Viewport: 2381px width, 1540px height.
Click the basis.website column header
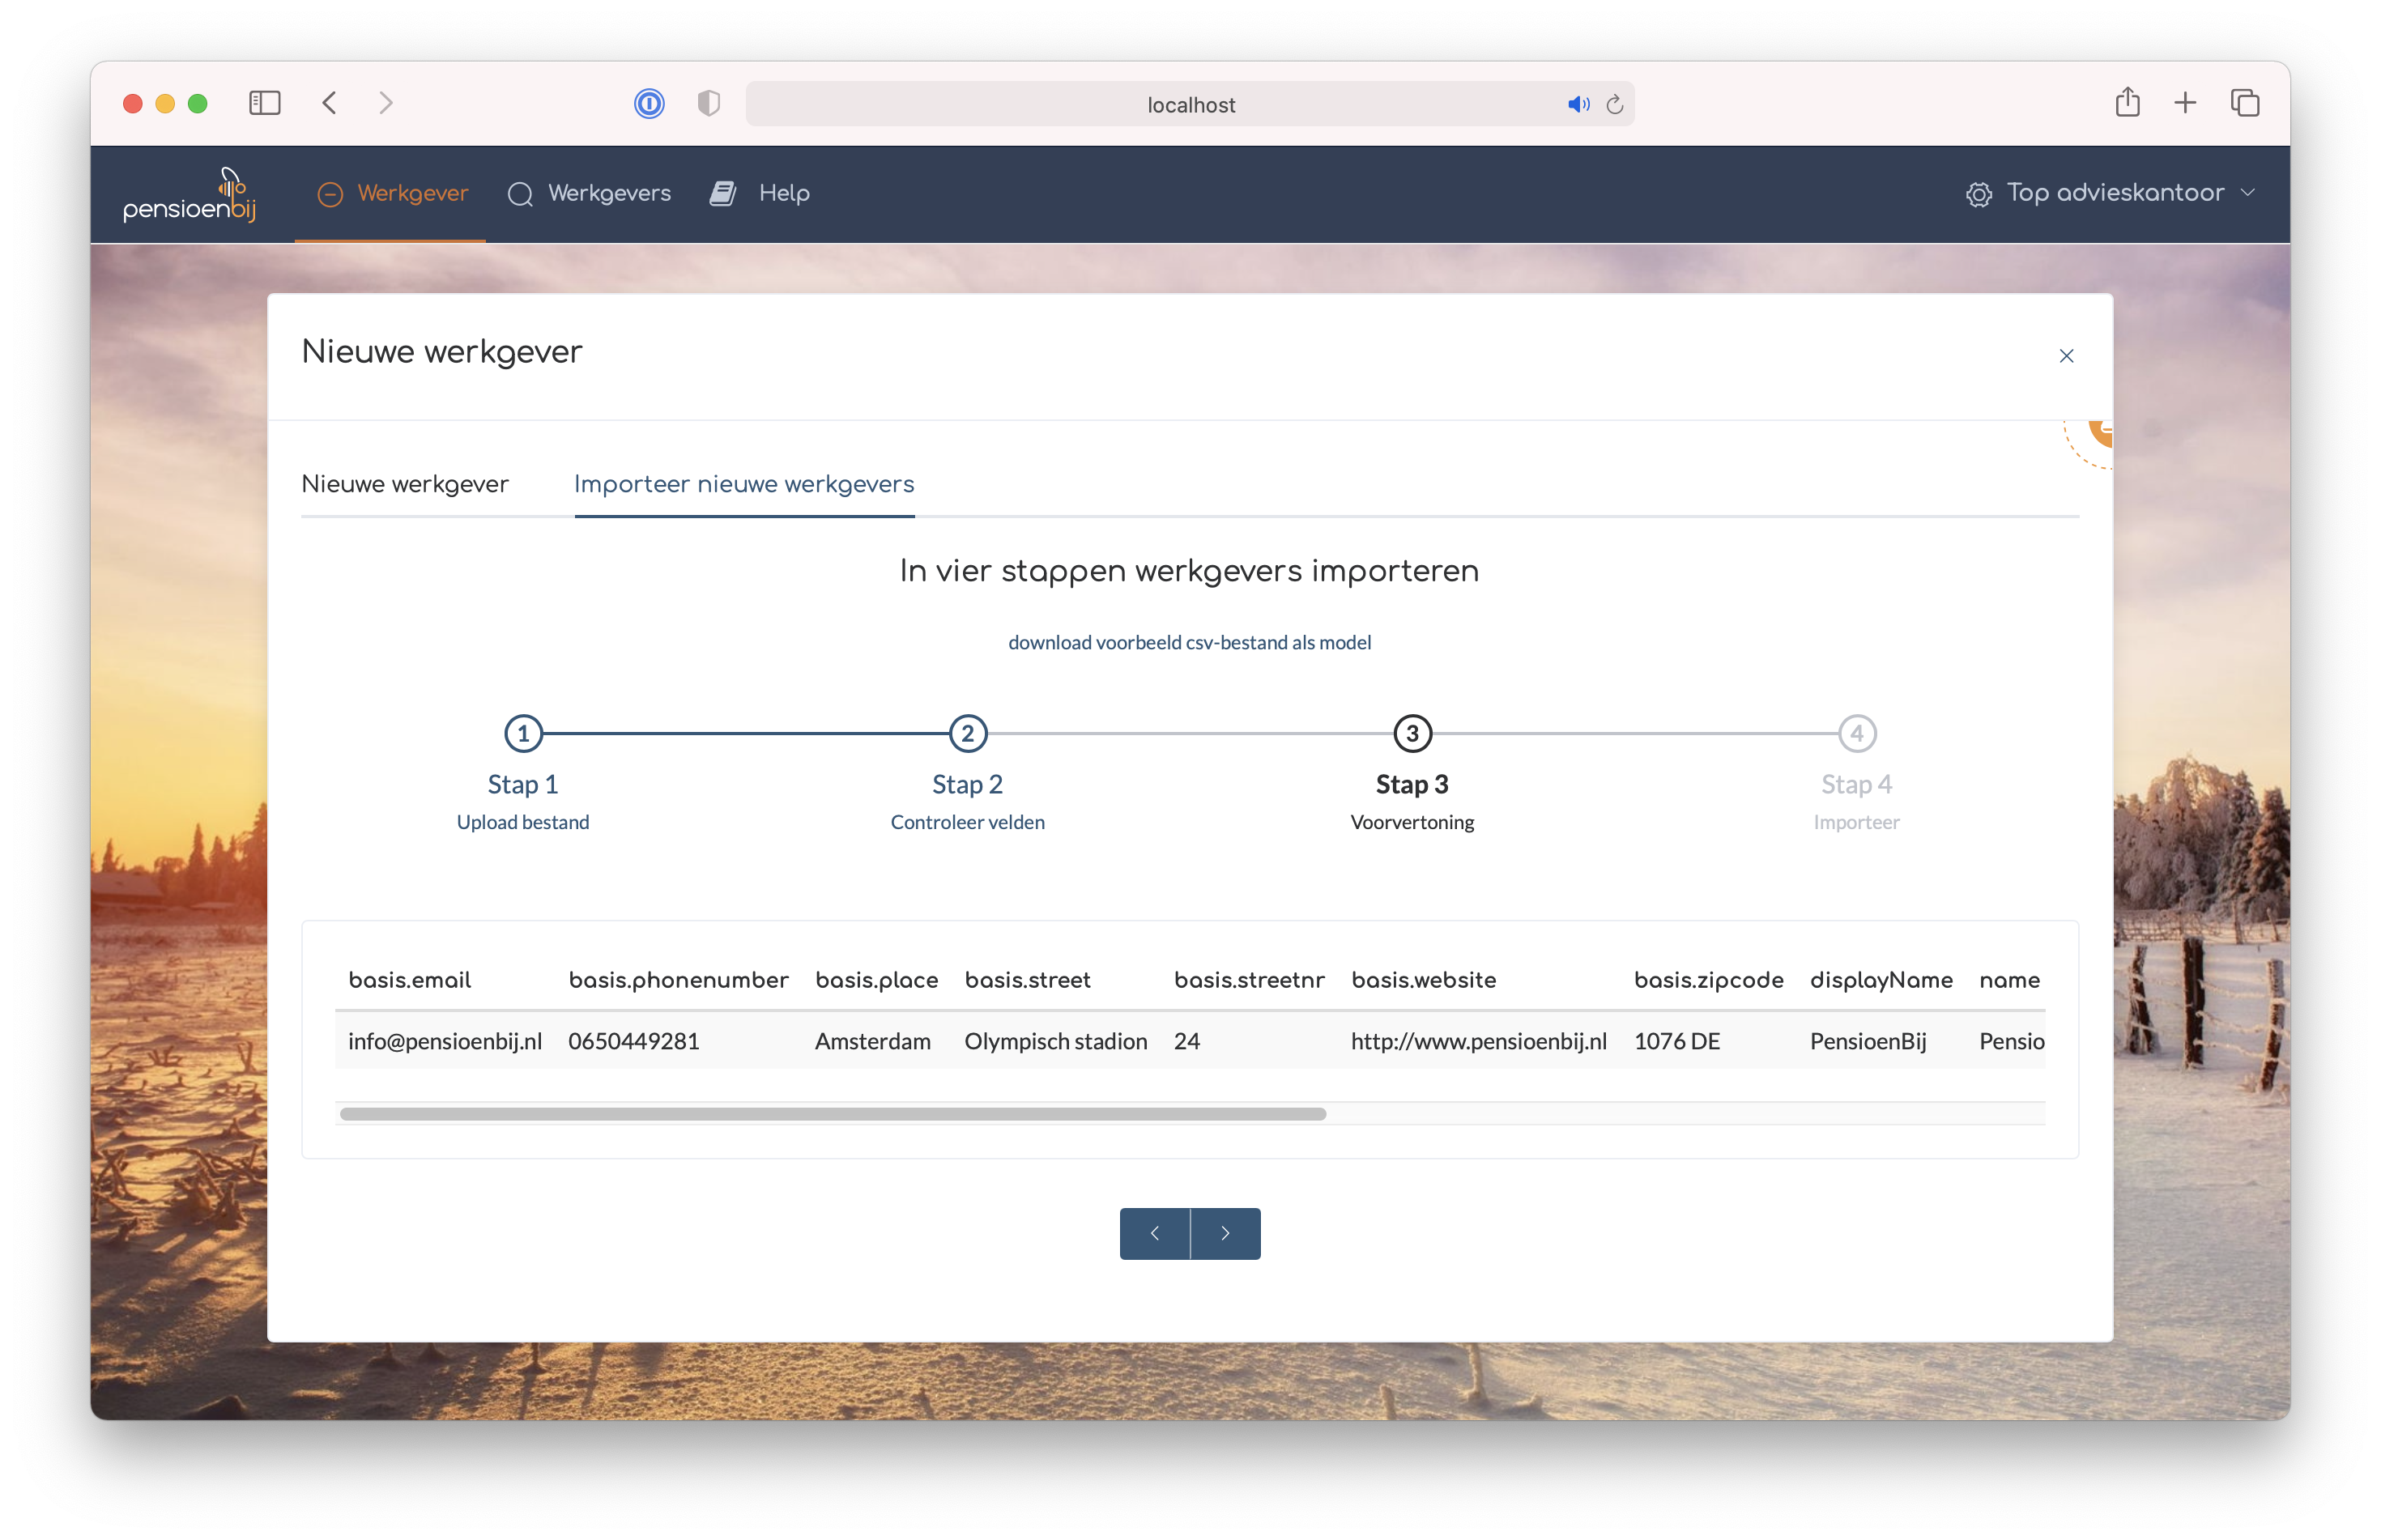coord(1423,980)
